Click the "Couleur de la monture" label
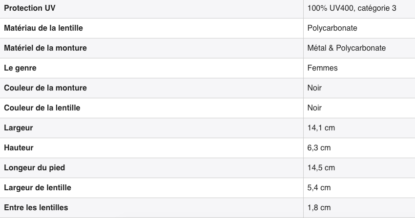The width and height of the screenshot is (415, 218). pyautogui.click(x=45, y=88)
